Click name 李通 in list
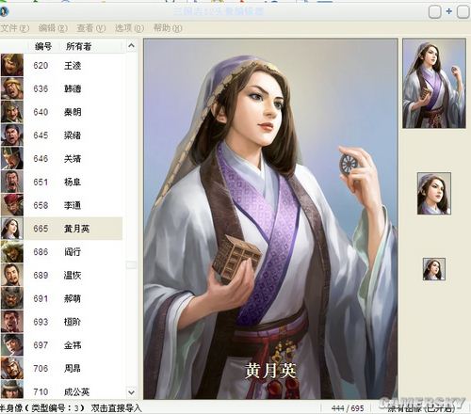Screen dimensions: 471x414 (x=73, y=205)
